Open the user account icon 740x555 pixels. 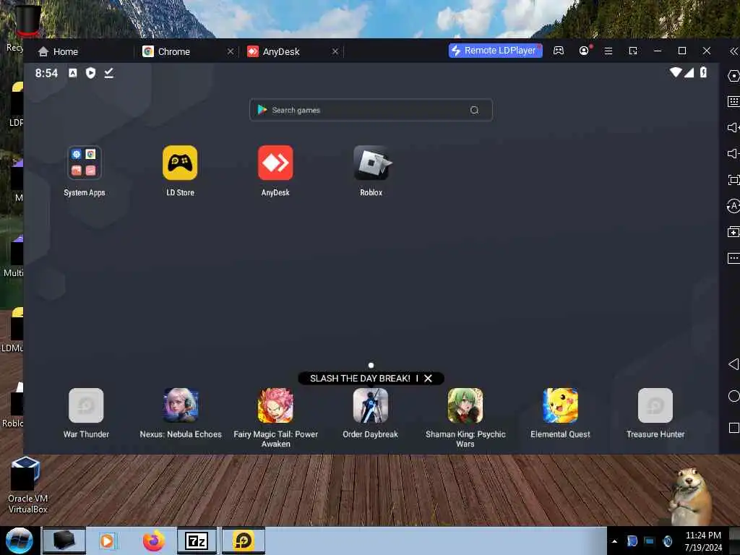584,51
